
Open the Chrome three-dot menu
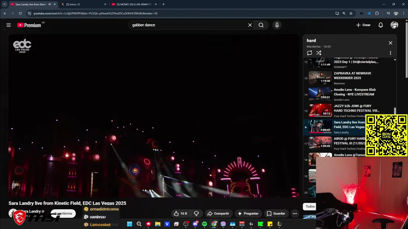(x=404, y=13)
